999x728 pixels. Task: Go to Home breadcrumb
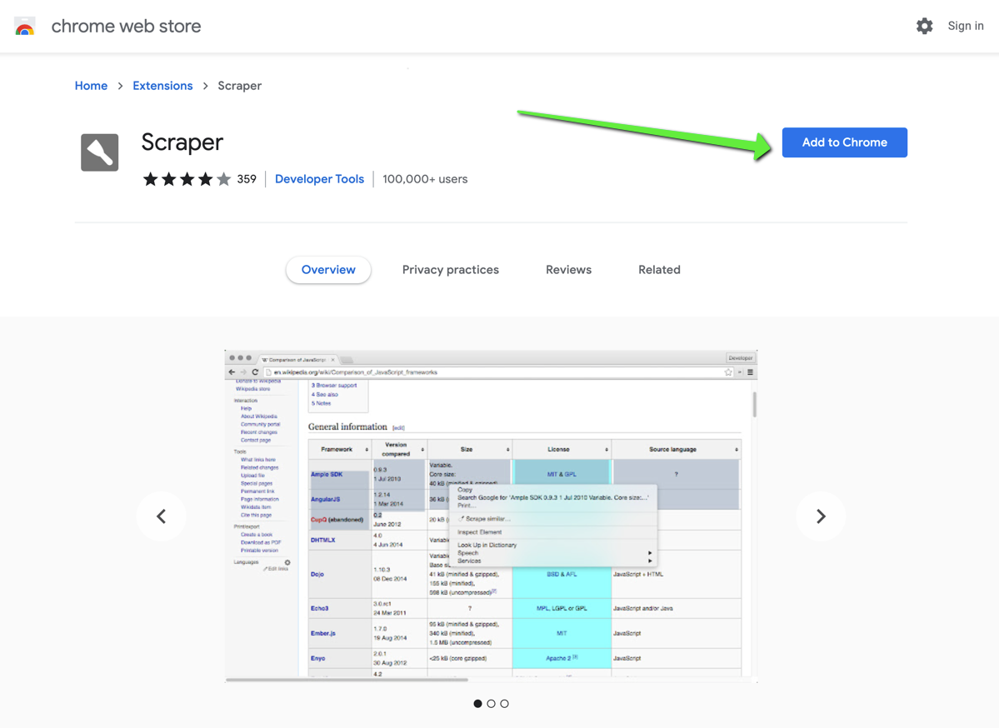point(91,86)
